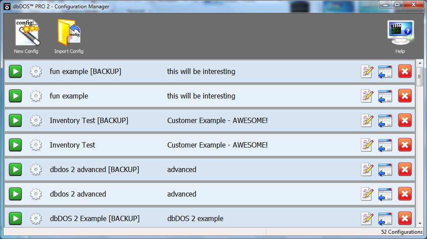Open gear settings for fun example [BACKUP]
427x239 pixels.
tap(36, 72)
